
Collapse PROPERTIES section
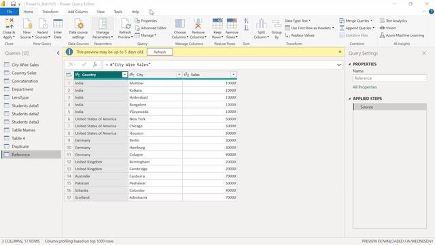pyautogui.click(x=349, y=64)
